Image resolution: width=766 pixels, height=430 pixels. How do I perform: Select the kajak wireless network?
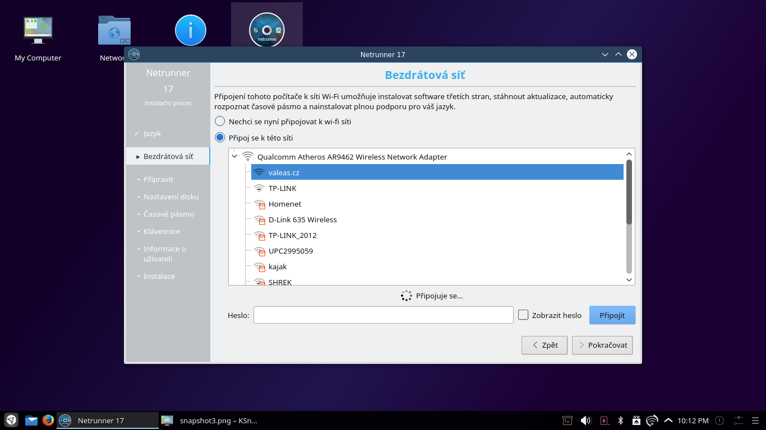(437, 267)
